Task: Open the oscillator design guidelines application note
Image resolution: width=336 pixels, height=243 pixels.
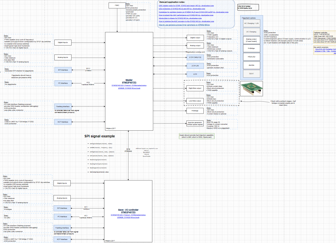Action: pos(193,12)
